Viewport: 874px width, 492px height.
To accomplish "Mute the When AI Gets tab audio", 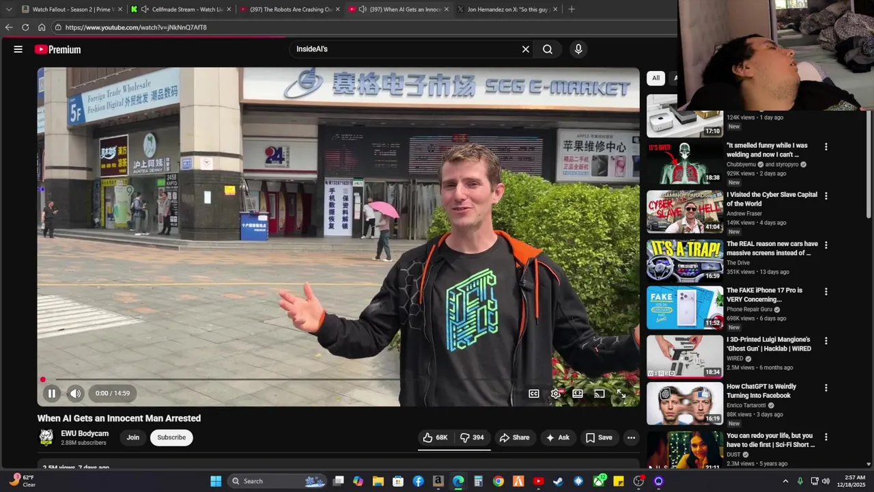I will point(363,10).
